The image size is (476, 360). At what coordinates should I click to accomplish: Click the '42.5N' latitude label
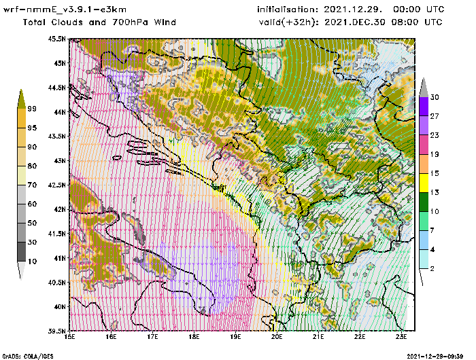56,185
